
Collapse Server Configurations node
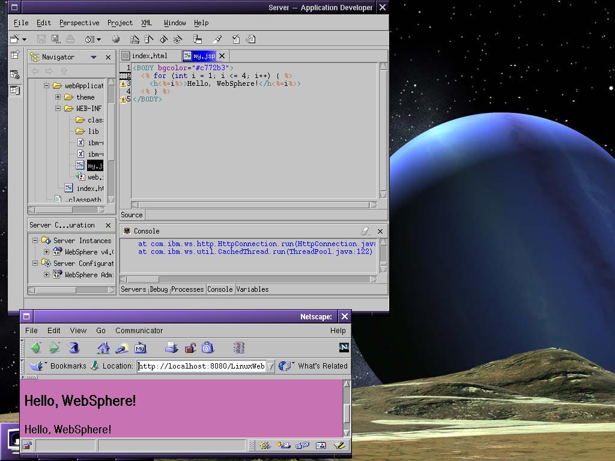point(35,263)
